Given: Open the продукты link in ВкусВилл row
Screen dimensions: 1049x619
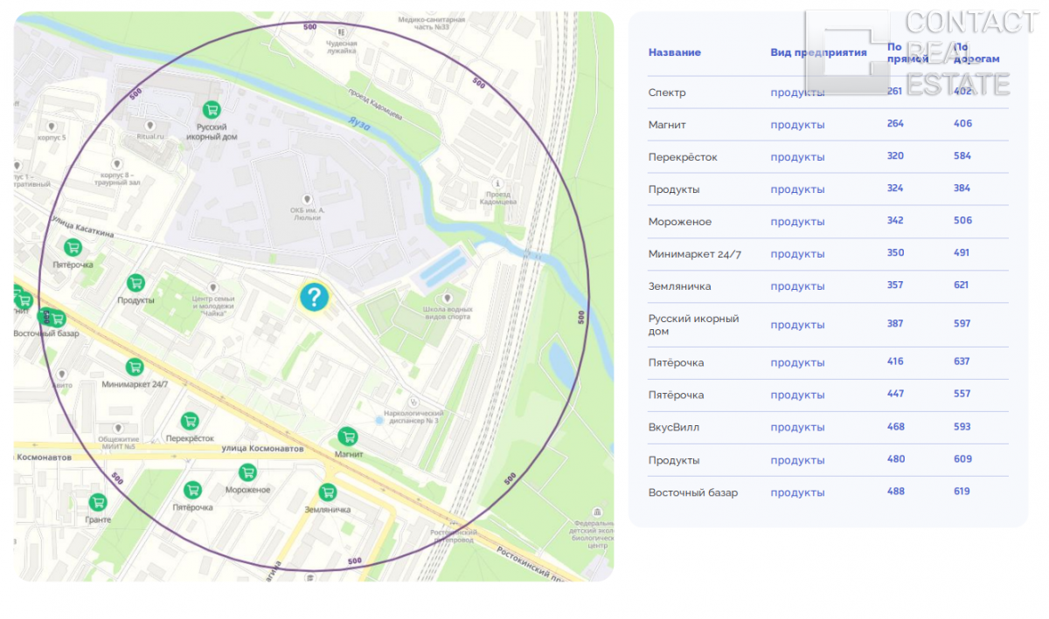Looking at the screenshot, I should click(x=797, y=428).
